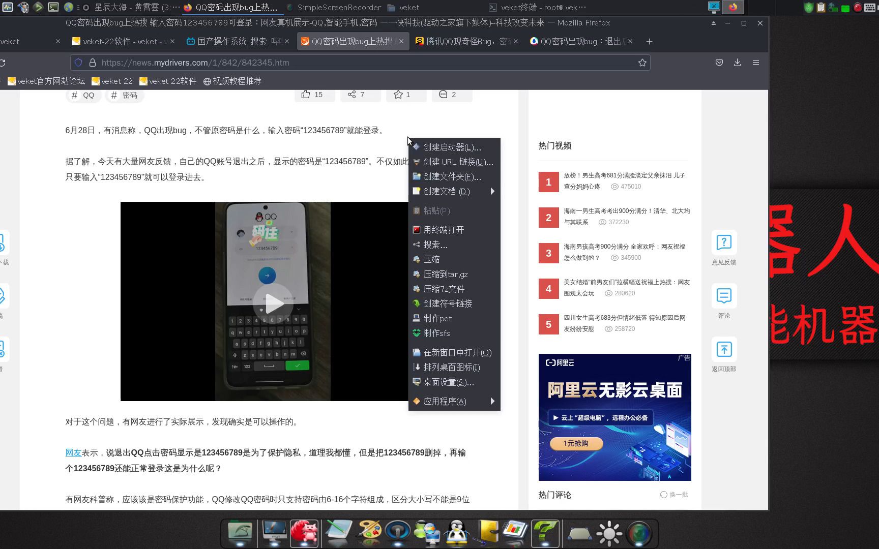Select 压缩7z文件 menu entry
The width and height of the screenshot is (879, 549).
454,289
